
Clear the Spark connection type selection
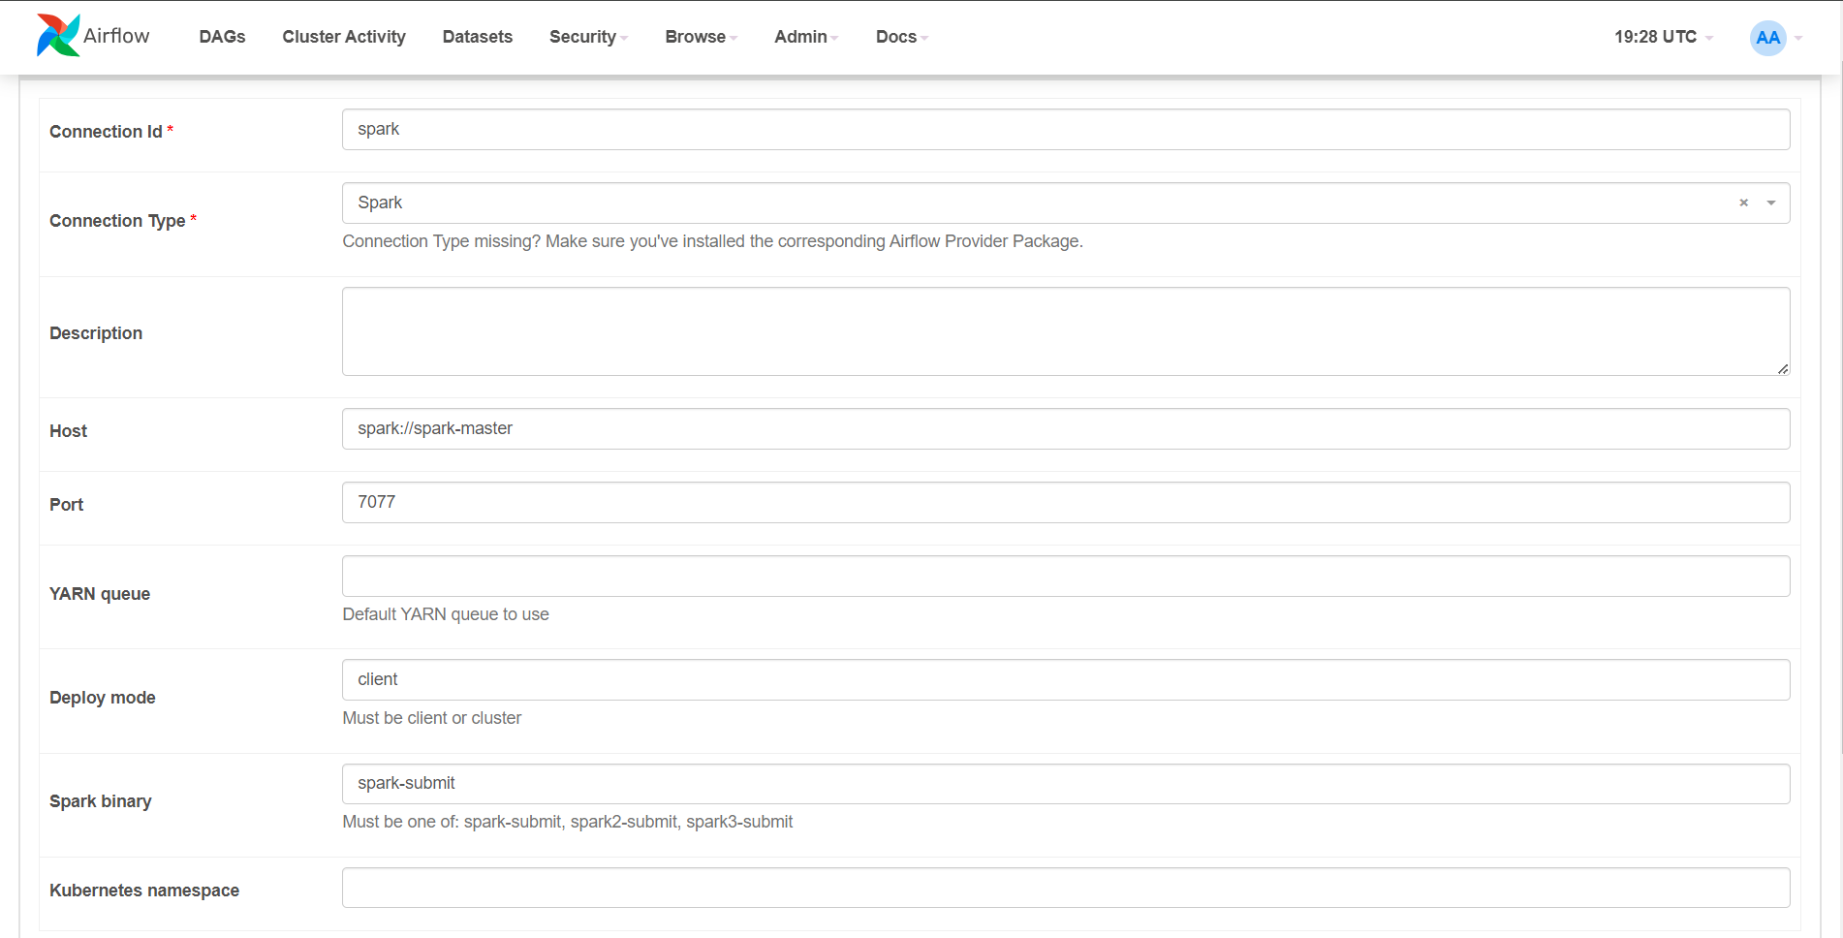(1743, 203)
